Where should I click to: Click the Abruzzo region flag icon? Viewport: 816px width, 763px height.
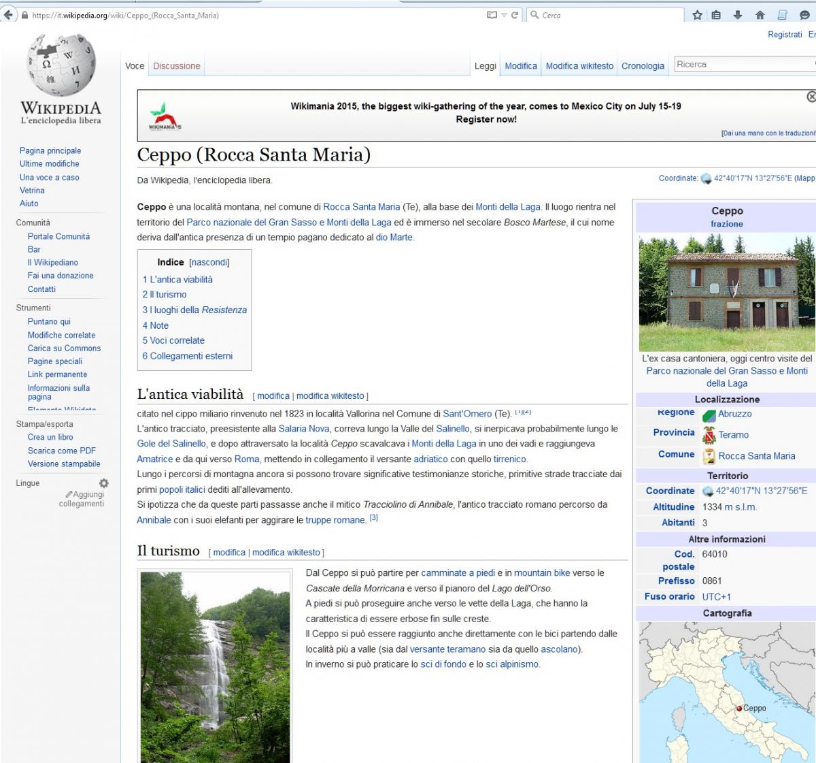(709, 415)
